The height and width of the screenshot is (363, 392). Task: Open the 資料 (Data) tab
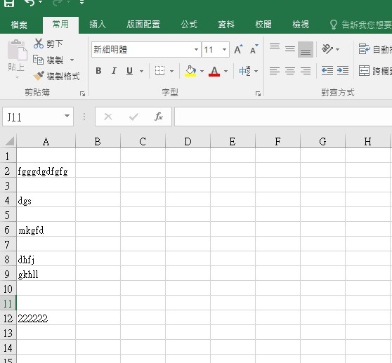pos(226,25)
